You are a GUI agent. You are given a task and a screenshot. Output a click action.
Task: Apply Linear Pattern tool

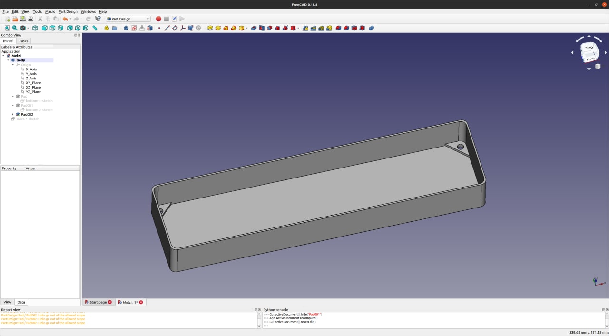(x=313, y=28)
